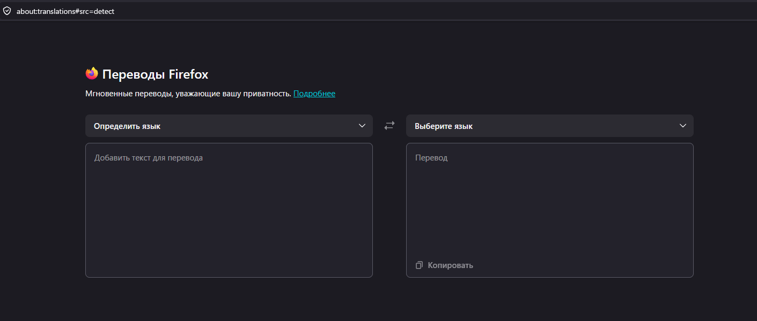Click the Копировать button

click(x=444, y=265)
